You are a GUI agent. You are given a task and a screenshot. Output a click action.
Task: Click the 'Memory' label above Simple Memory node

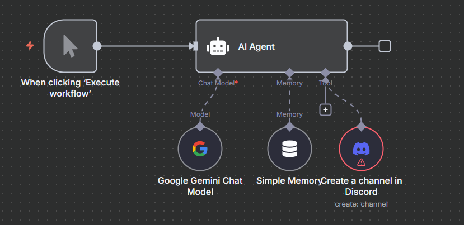289,114
